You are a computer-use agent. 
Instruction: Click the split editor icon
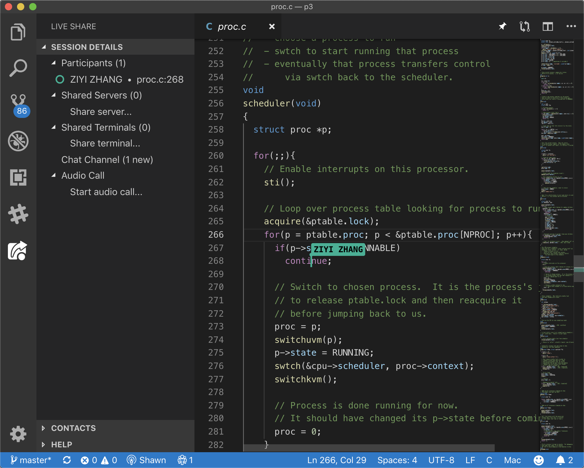coord(548,26)
